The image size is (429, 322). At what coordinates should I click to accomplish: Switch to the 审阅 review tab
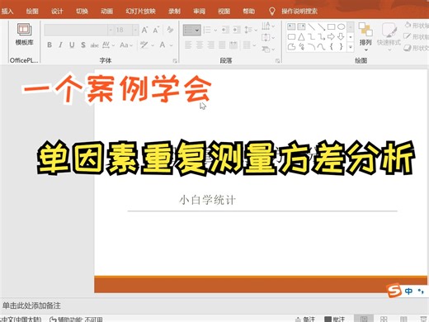[x=199, y=12]
